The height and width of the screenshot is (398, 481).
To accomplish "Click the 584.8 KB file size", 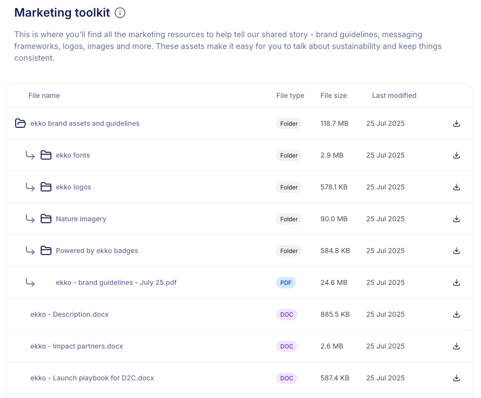I will [336, 251].
